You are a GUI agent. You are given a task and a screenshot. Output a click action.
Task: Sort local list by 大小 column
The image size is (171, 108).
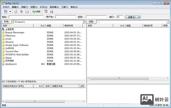[x=40, y=25]
